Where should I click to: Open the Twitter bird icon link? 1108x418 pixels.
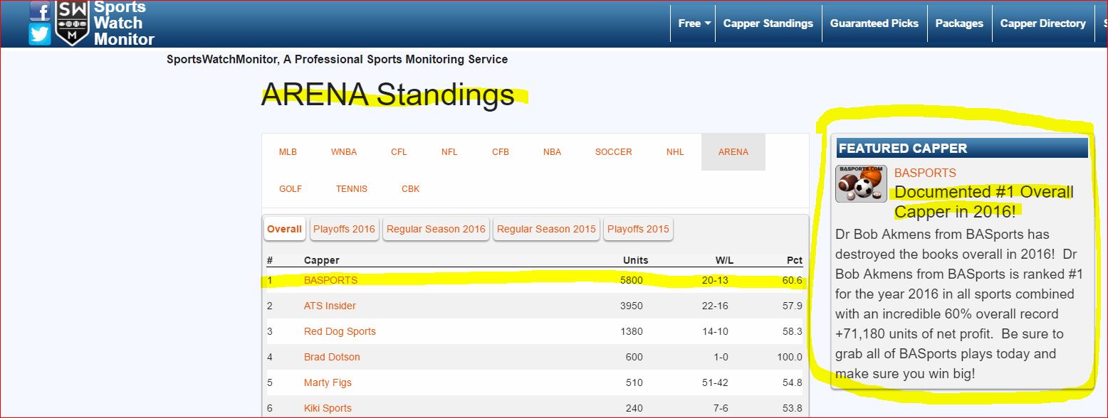click(40, 34)
